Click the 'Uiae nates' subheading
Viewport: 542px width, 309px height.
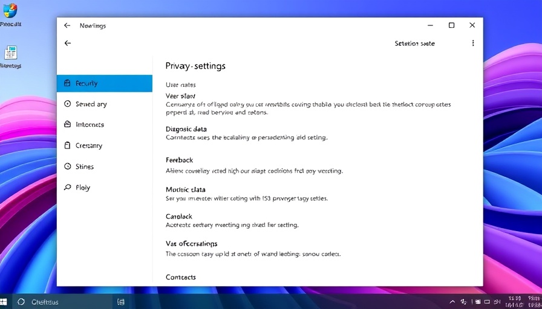pyautogui.click(x=180, y=85)
